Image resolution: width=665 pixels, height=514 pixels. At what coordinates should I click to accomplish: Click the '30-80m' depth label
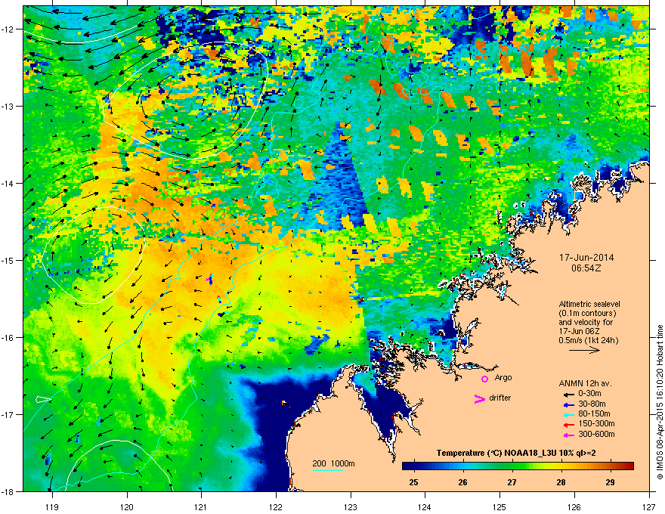point(592,404)
